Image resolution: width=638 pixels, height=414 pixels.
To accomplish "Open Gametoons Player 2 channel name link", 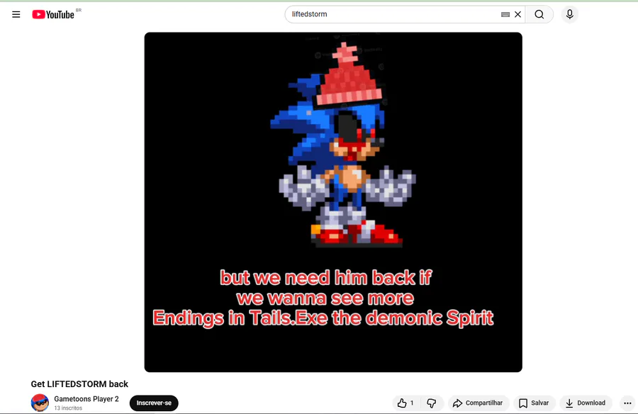I will click(86, 399).
